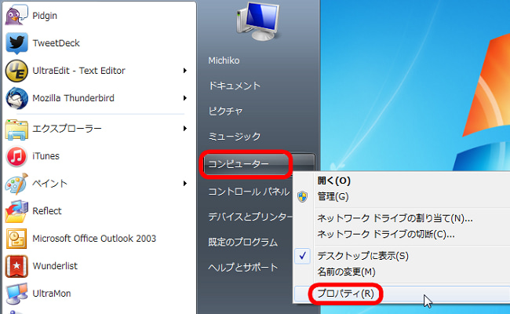The height and width of the screenshot is (314, 510).
Task: Choose 管理(G) from context menu
Action: pyautogui.click(x=333, y=196)
